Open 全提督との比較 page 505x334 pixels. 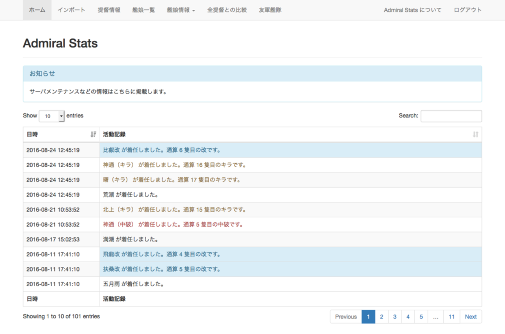click(227, 10)
